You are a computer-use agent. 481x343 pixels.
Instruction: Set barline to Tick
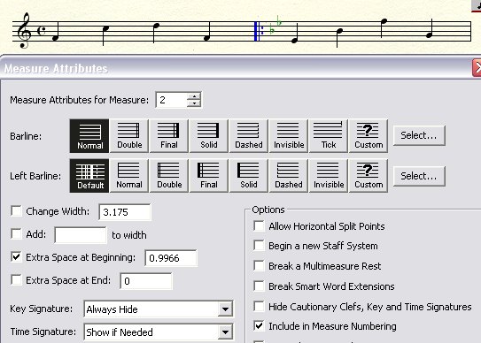(329, 136)
